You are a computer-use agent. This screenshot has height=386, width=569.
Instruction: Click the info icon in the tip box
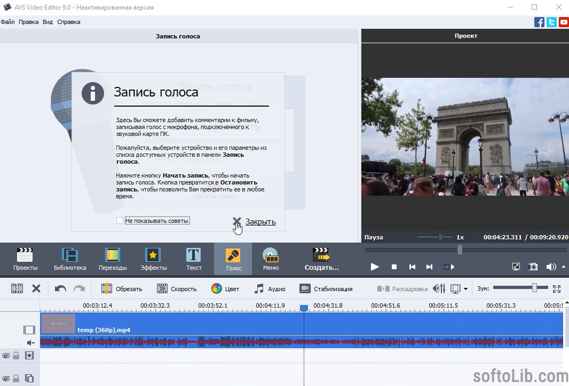pyautogui.click(x=93, y=93)
